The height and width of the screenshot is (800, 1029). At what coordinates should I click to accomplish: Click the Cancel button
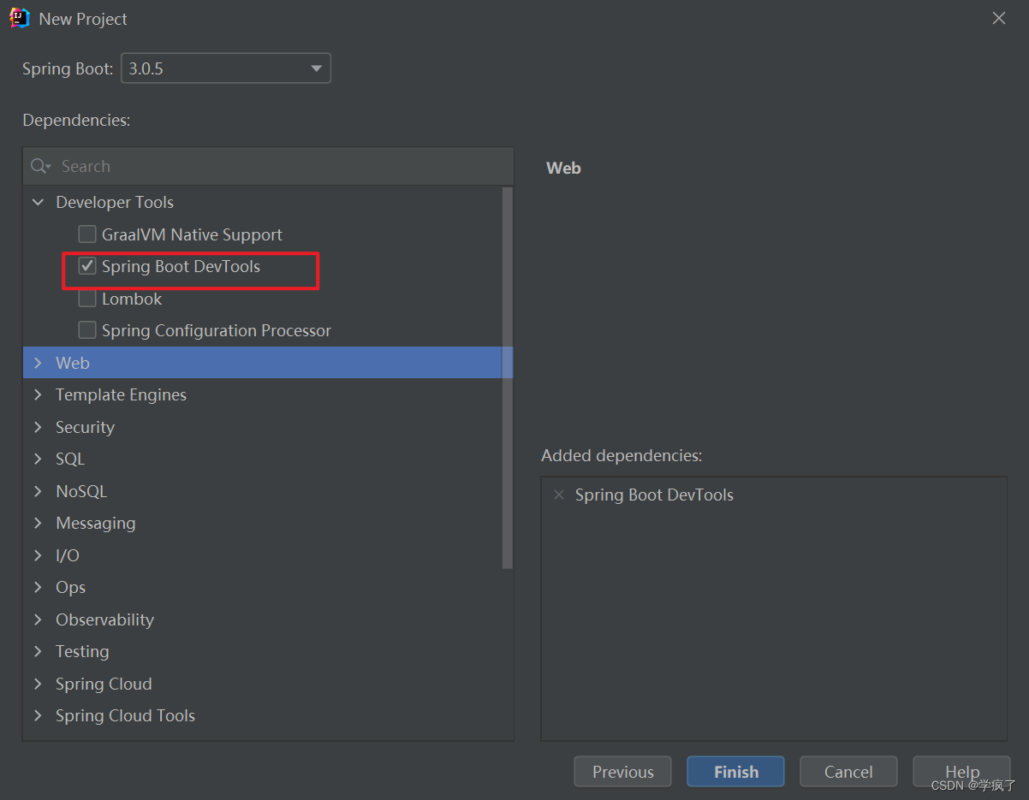848,772
